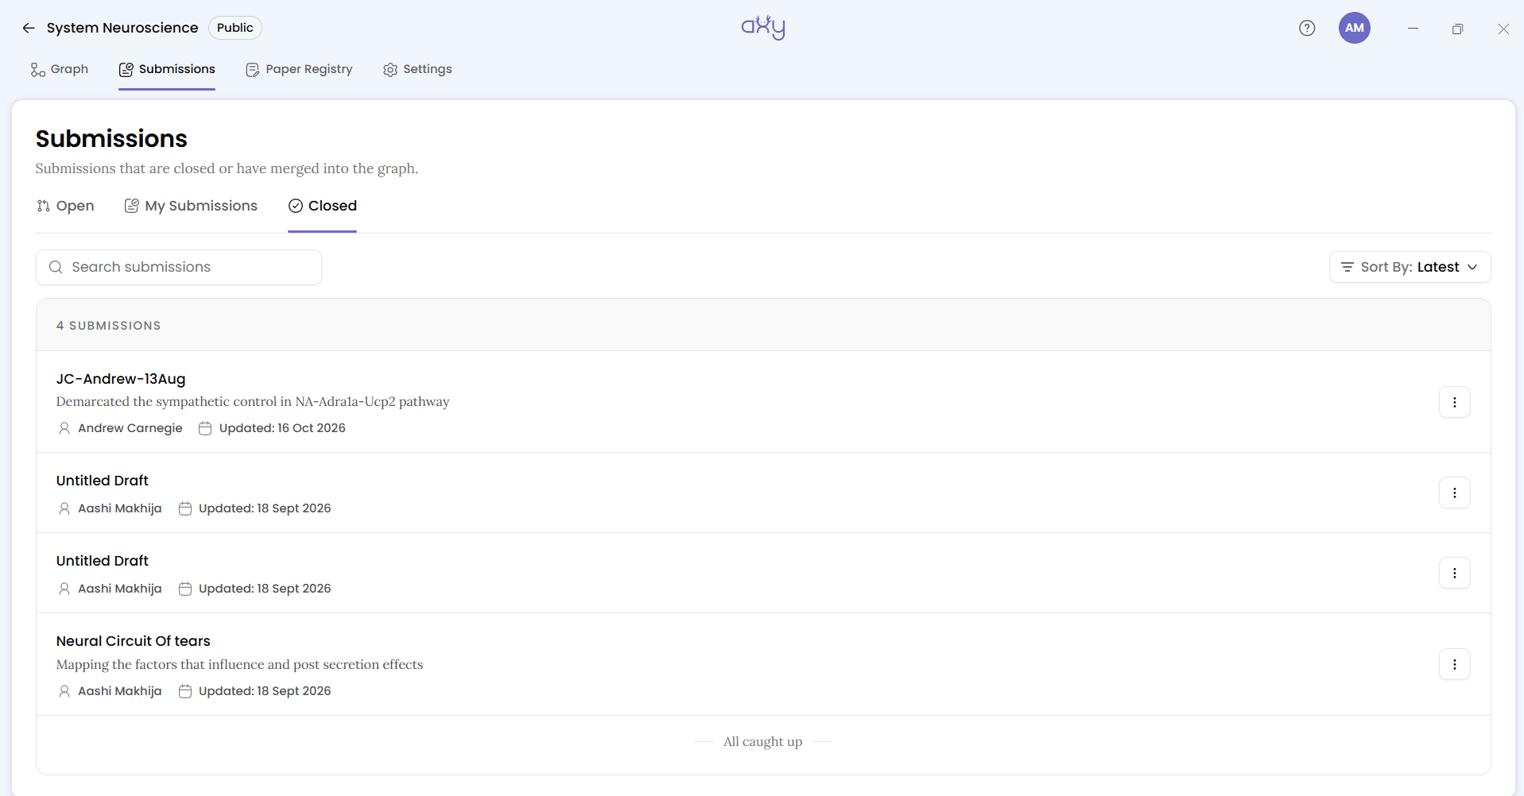Click the axy logo
This screenshot has height=796, width=1524.
point(763,28)
